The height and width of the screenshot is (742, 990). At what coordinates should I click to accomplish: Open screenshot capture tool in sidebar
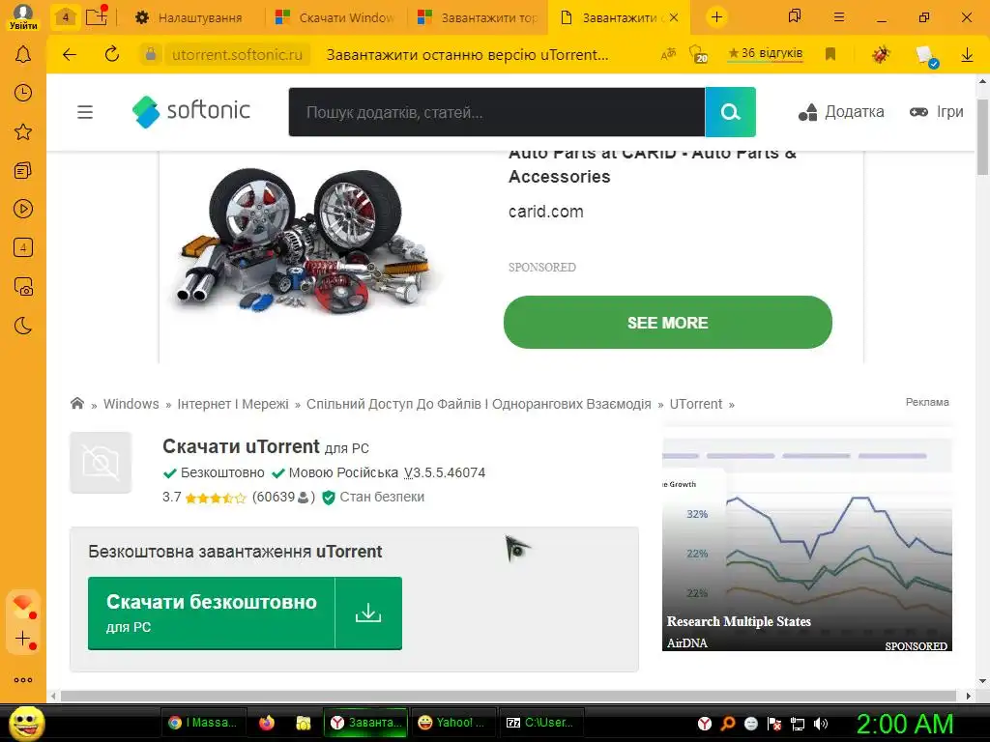coord(23,287)
